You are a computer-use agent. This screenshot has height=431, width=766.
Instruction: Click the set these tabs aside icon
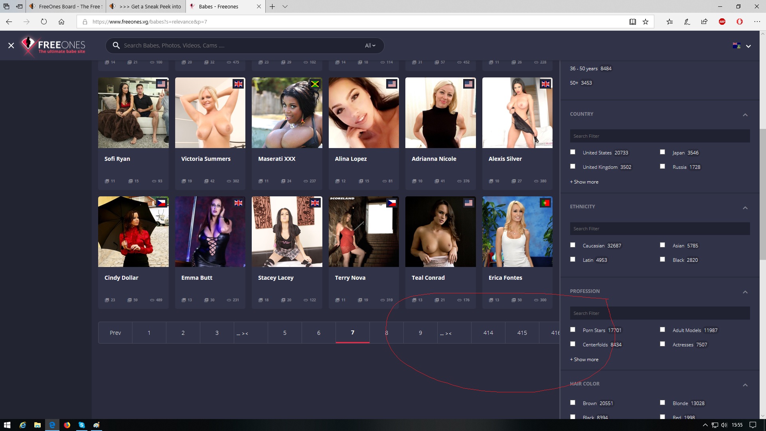[x=19, y=6]
